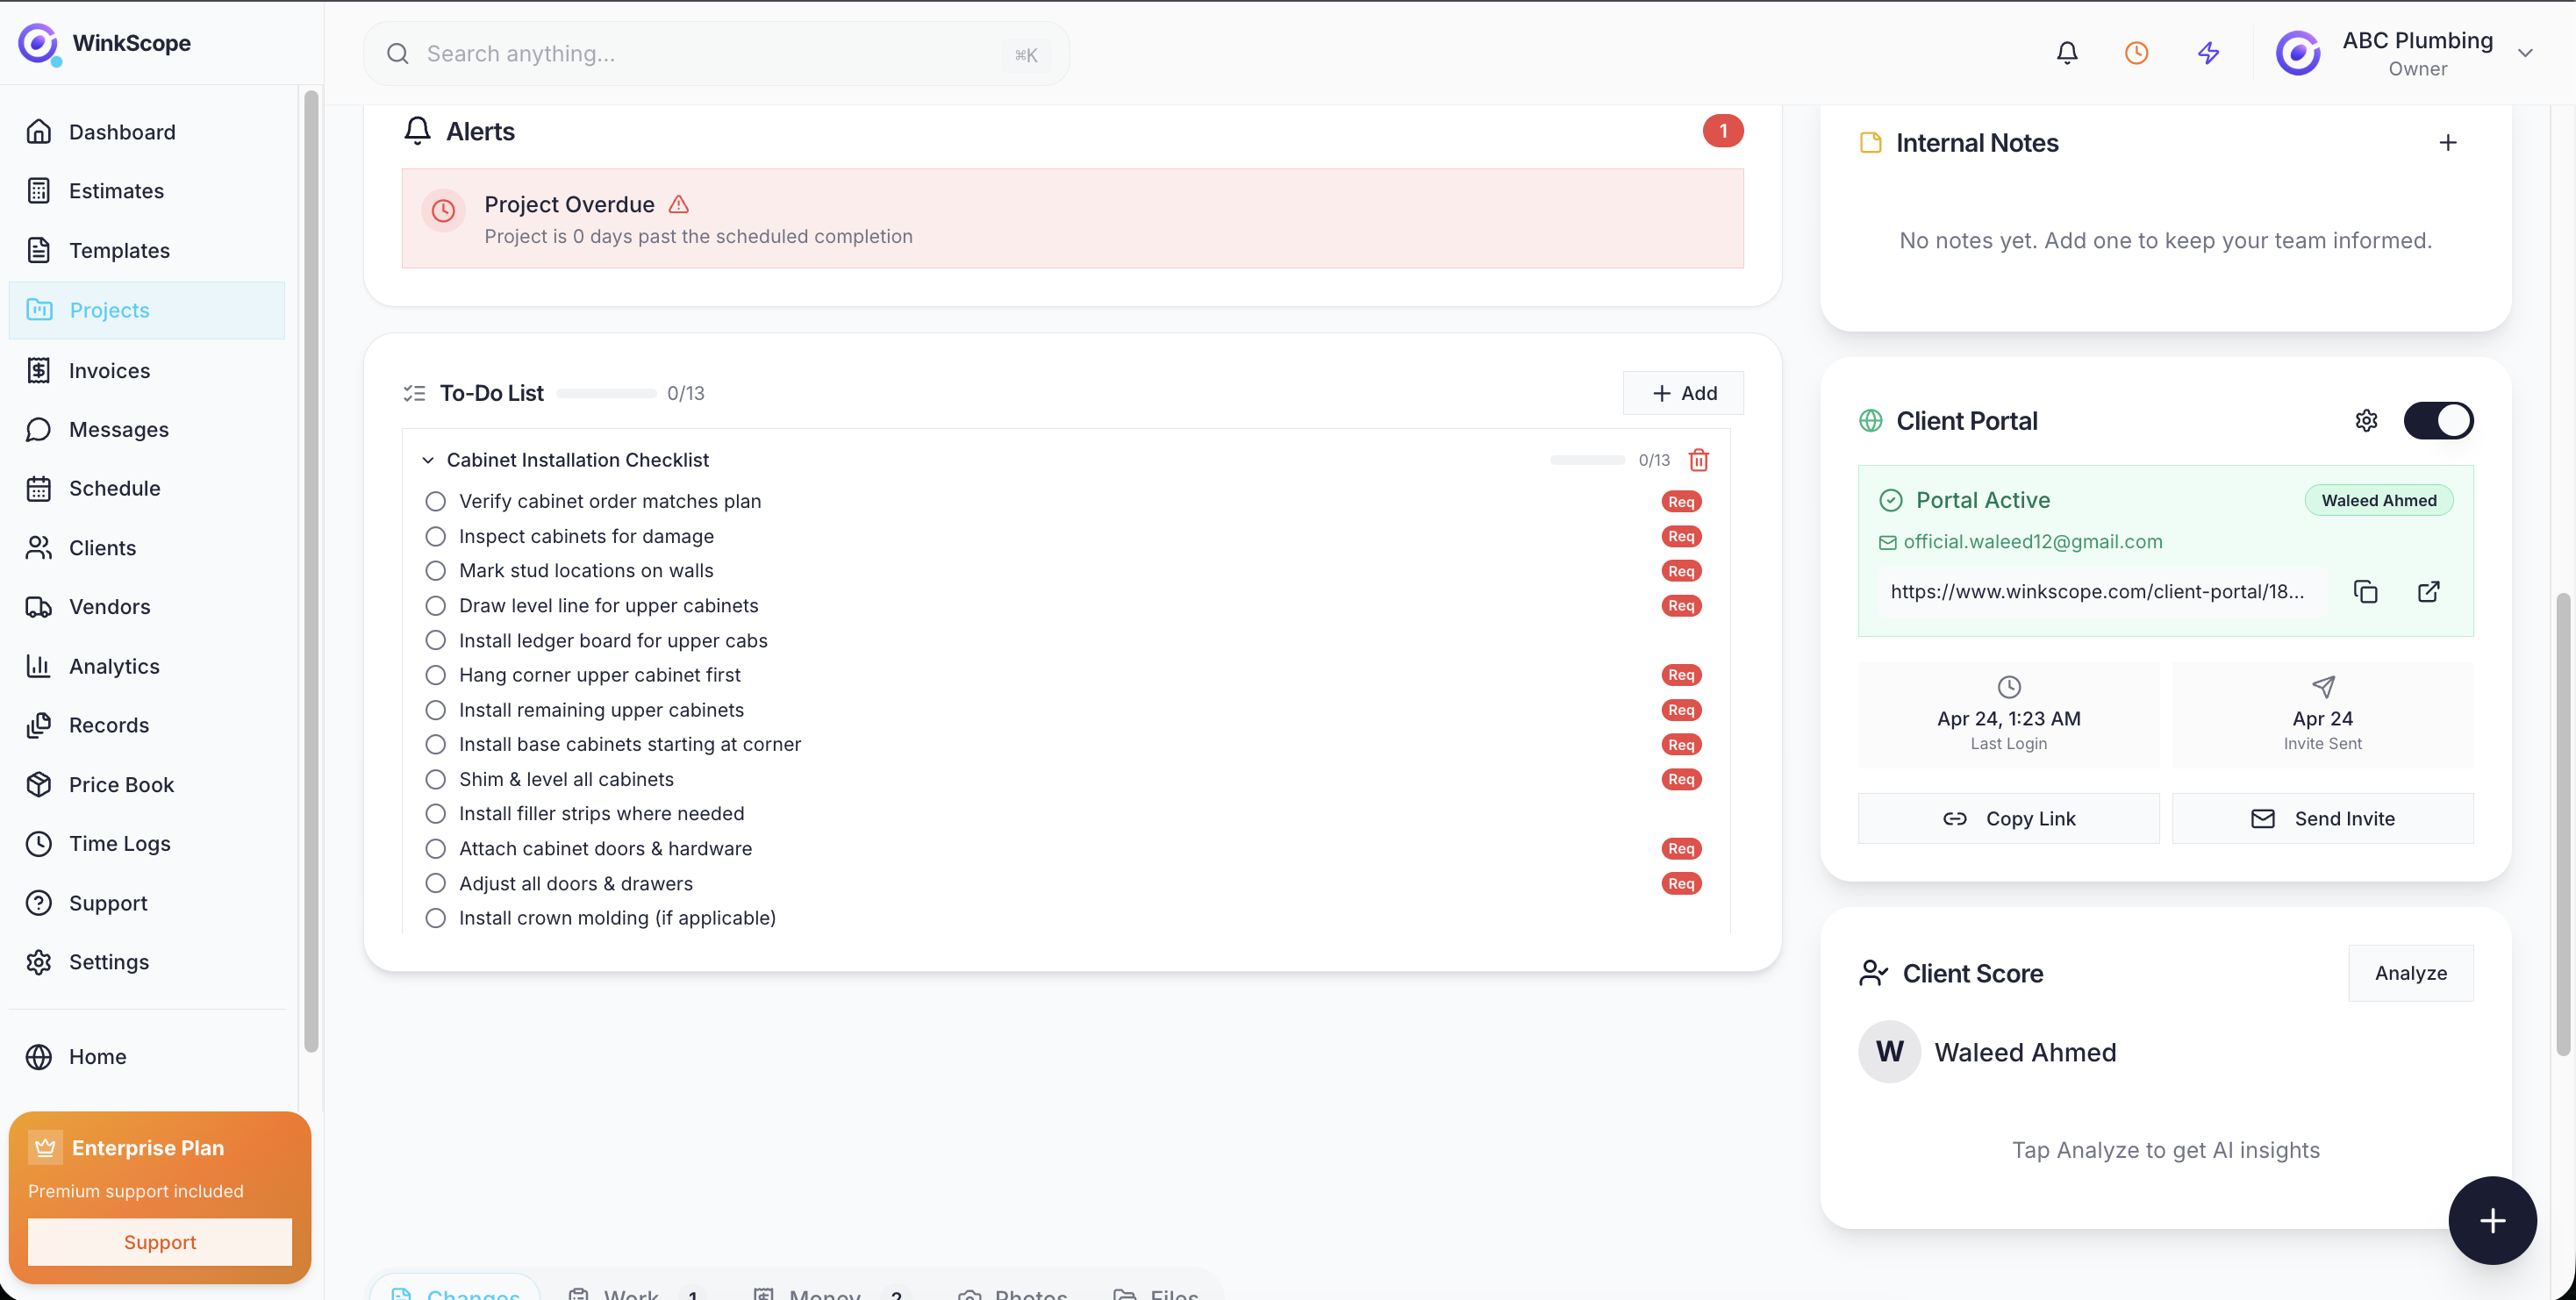Complete Draw level line for upper cabinets

click(x=435, y=606)
